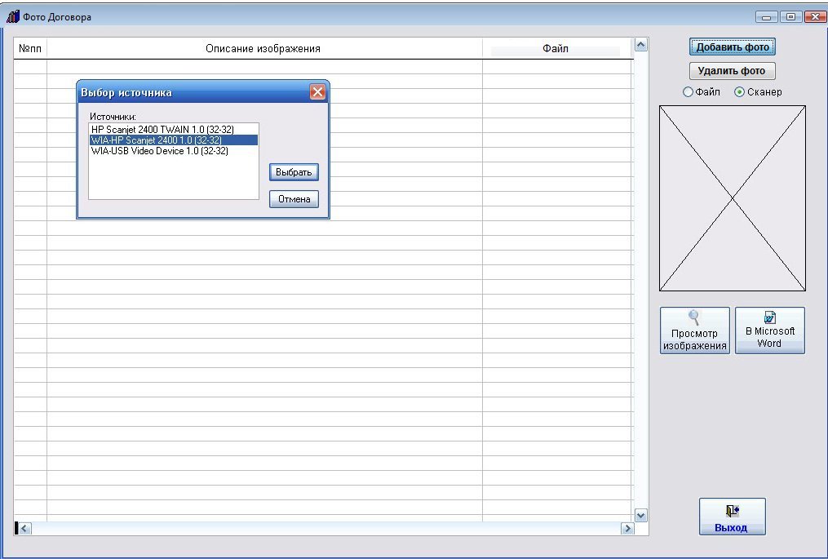Export with the В Microsoft Word button
Screen dimensions: 828x559
point(770,331)
